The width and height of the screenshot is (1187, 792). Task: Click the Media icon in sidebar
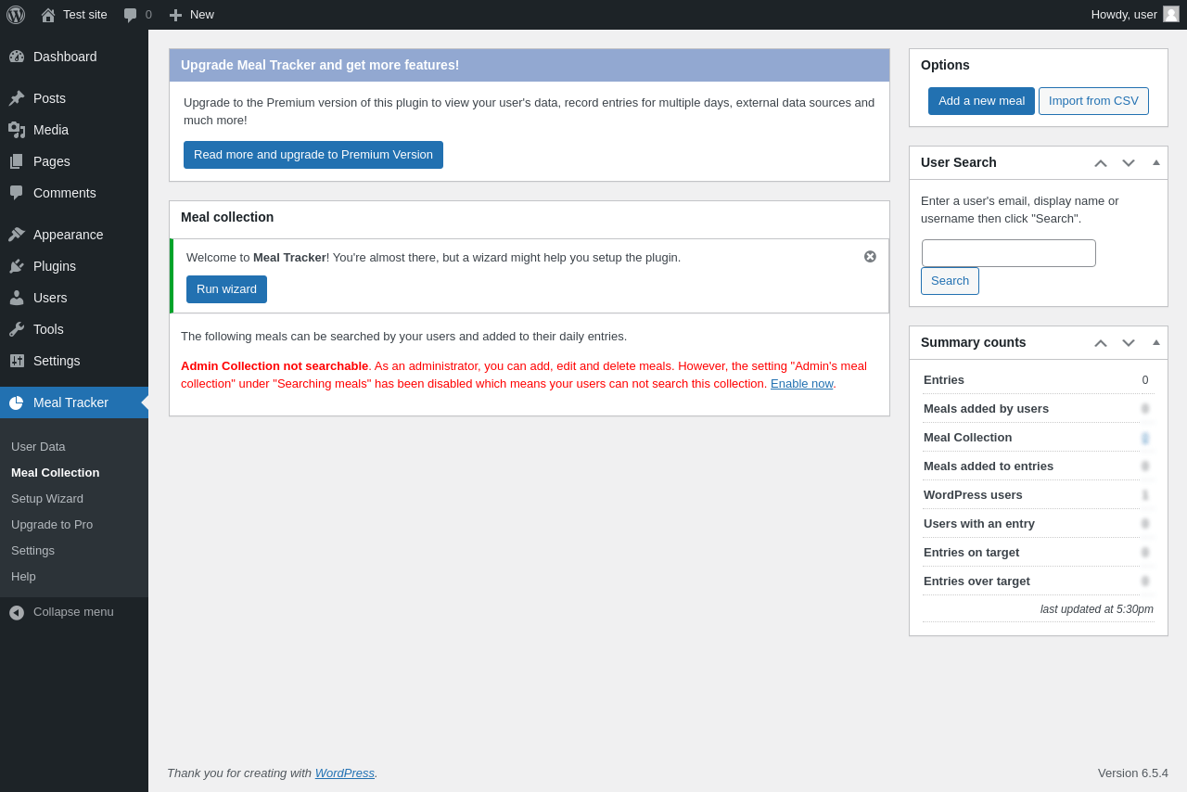pyautogui.click(x=17, y=130)
